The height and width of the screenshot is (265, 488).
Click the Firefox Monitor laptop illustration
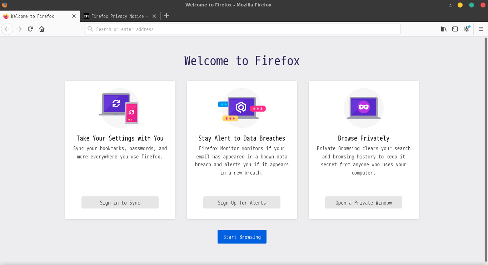pyautogui.click(x=241, y=108)
